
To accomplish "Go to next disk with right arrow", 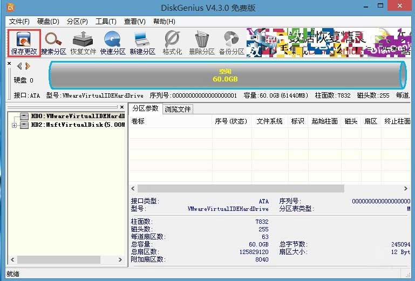I will (x=28, y=66).
